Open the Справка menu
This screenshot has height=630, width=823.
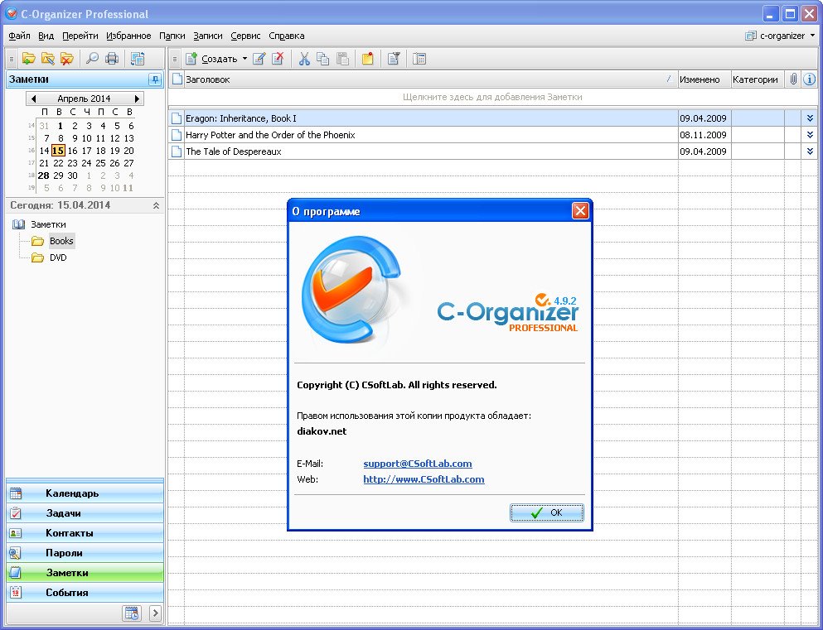[287, 36]
